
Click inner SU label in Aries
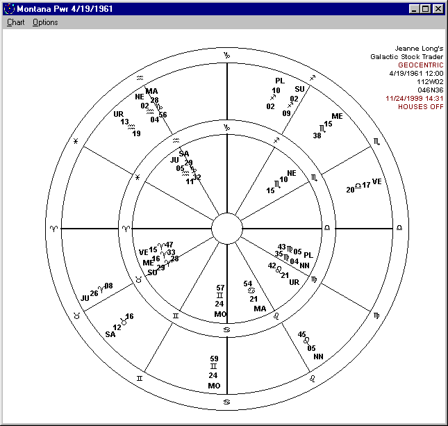click(x=152, y=272)
